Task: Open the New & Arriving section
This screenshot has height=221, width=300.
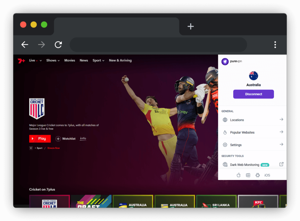Action: point(120,60)
